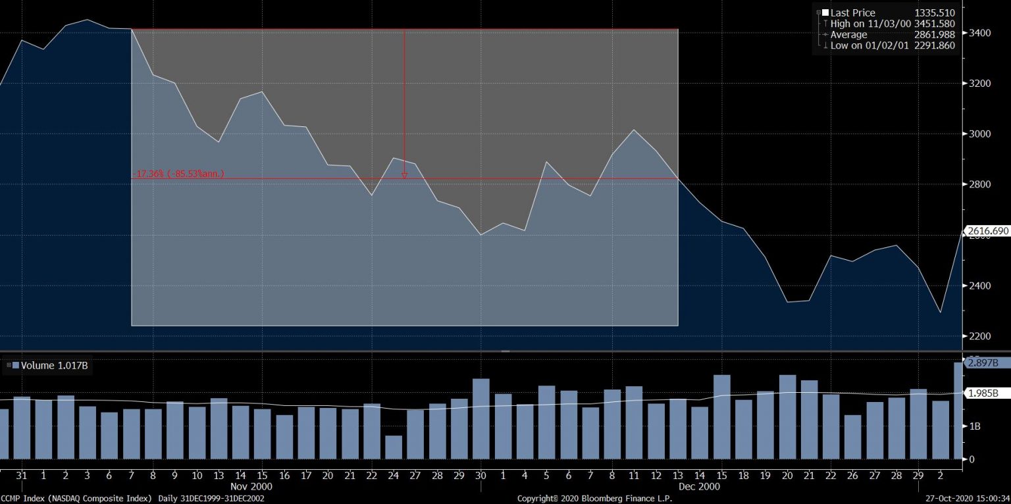The height and width of the screenshot is (504, 1011).
Task: Click the red arrowhead of the percent-change annotation
Action: pyautogui.click(x=404, y=175)
